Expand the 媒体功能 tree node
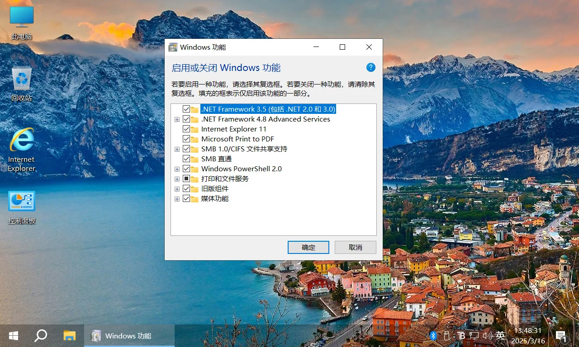 (x=177, y=199)
